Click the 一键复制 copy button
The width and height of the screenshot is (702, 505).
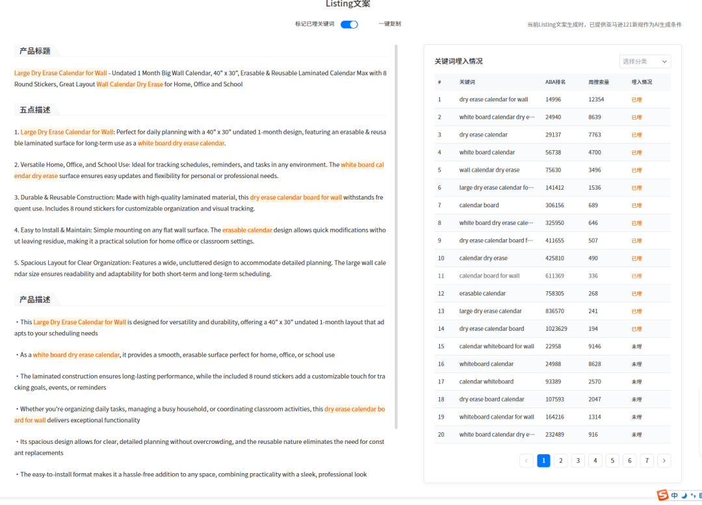click(389, 23)
